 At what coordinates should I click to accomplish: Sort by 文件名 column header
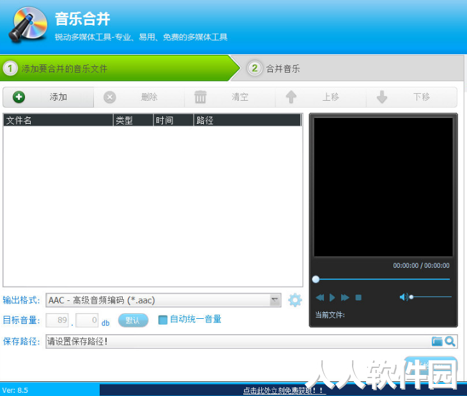[58, 121]
